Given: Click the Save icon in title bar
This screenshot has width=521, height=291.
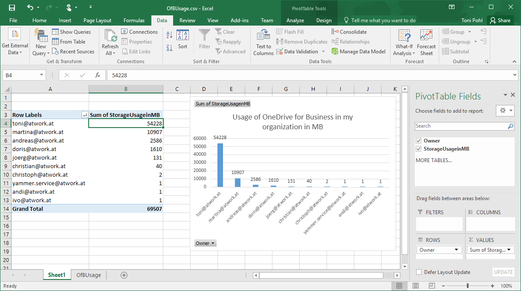Looking at the screenshot, I should (12, 7).
